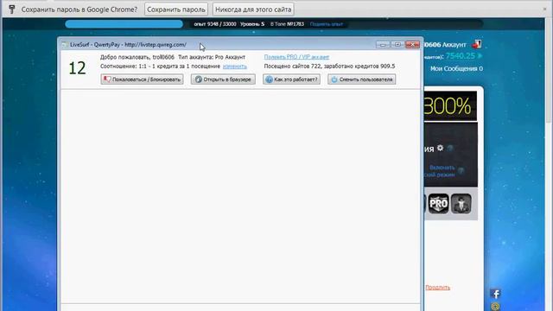Screen dimensions: 553x311
Task: Open 'Мои Сообщения 0'
Action: [456, 69]
